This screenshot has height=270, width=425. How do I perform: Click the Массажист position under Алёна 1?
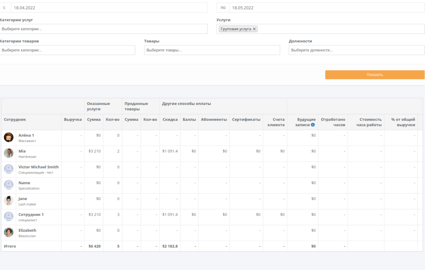[x=27, y=141]
